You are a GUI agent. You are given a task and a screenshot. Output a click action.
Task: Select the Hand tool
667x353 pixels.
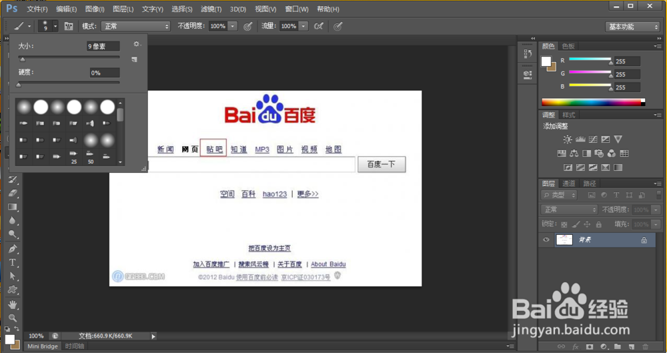pyautogui.click(x=13, y=304)
